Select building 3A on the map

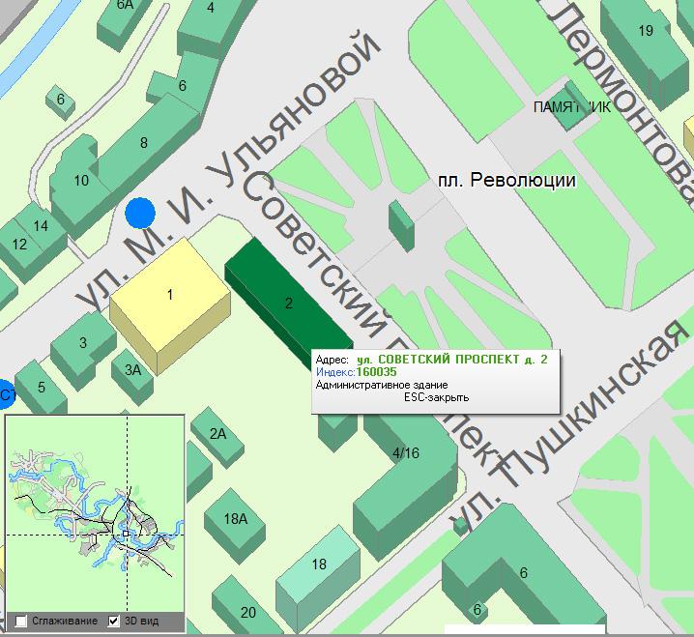pos(132,368)
